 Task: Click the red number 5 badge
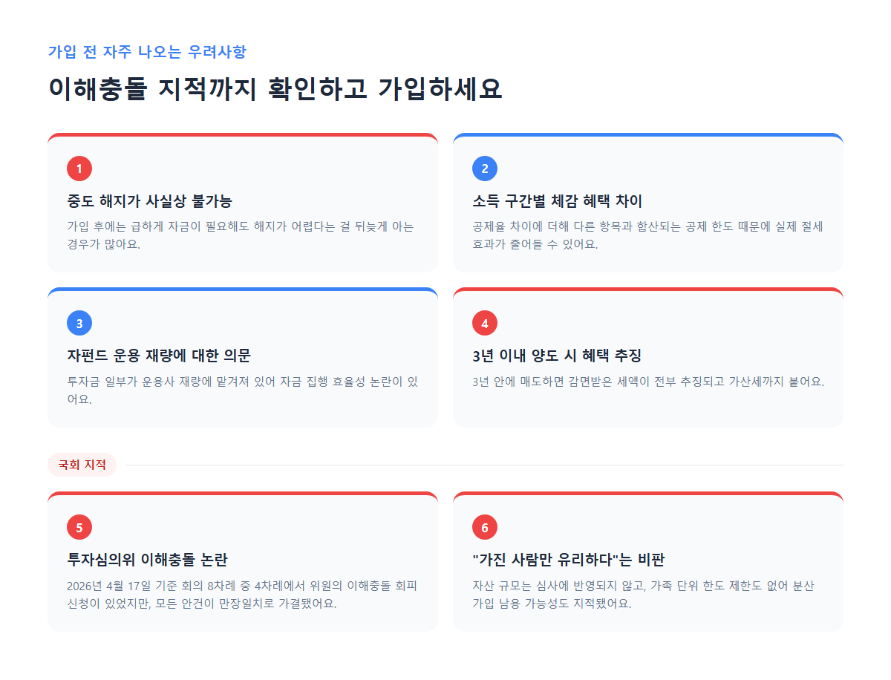coord(79,527)
